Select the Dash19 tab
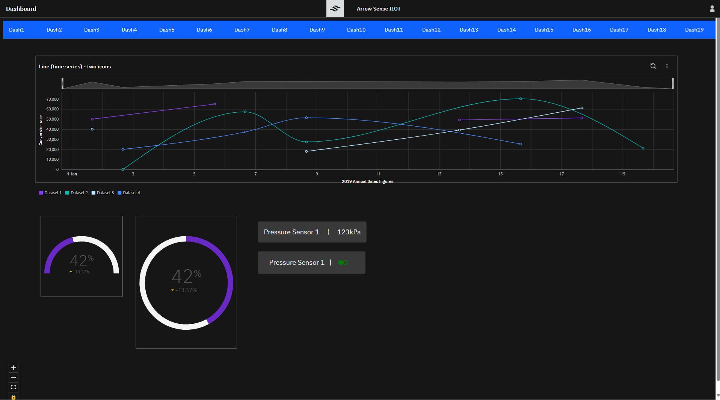Screen dimensions: 720x400 694,30
